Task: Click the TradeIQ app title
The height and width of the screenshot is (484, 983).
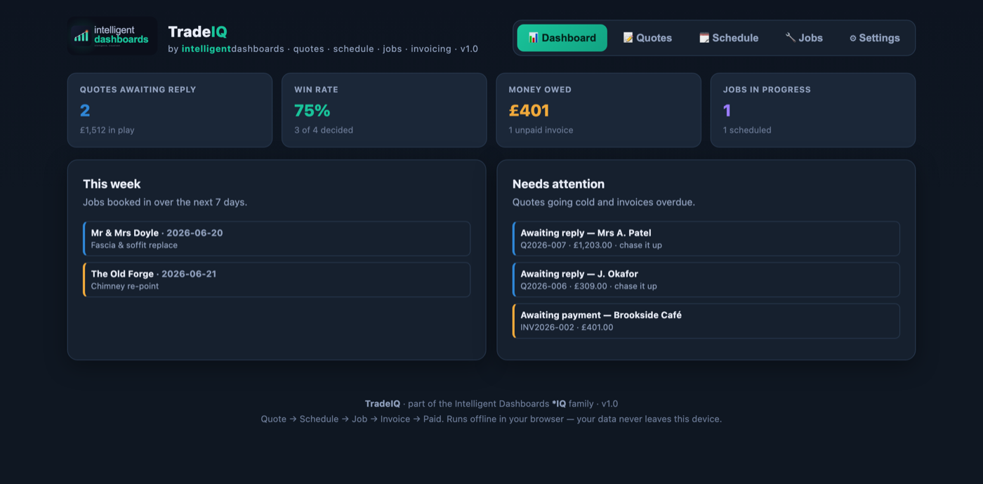Action: point(197,32)
